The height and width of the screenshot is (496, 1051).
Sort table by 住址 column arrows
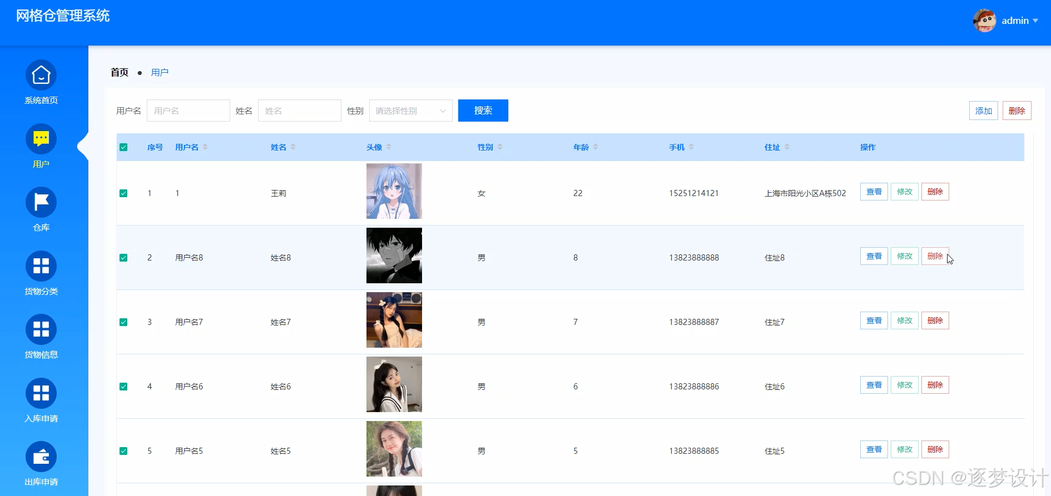point(787,147)
